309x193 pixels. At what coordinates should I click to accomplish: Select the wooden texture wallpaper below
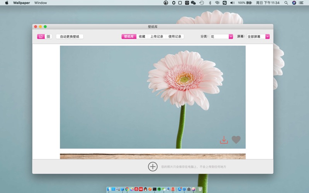point(153,156)
